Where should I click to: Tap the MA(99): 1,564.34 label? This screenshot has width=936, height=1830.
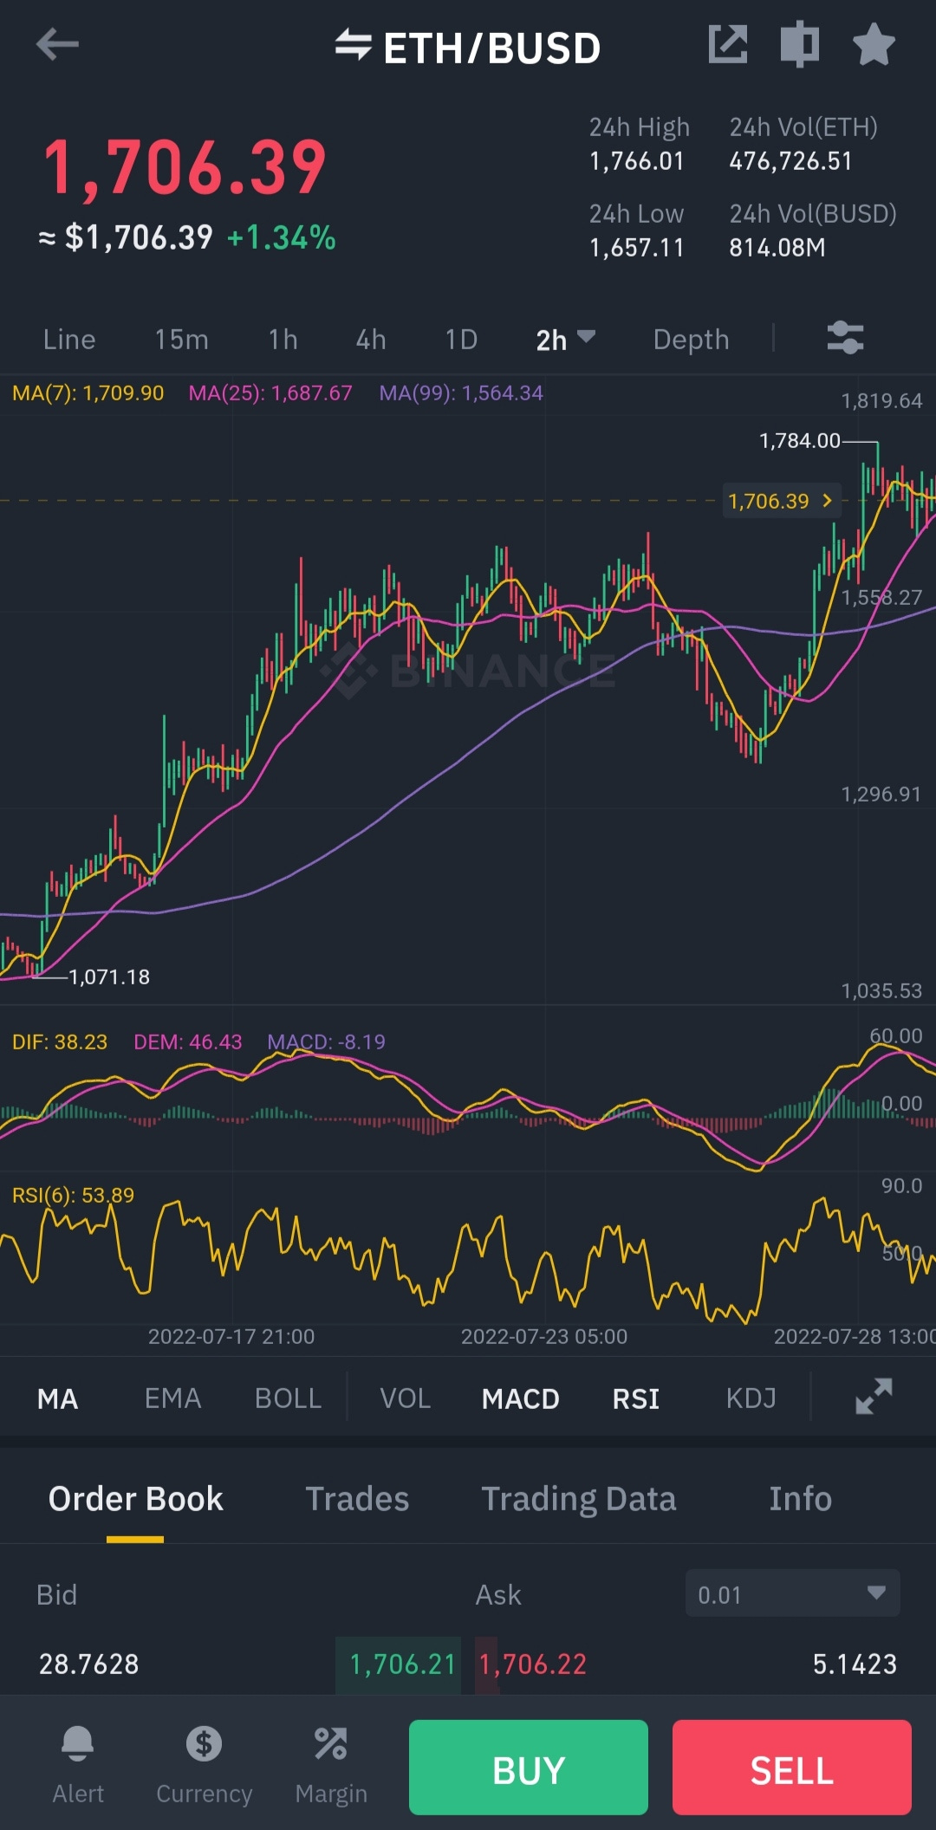coord(461,393)
